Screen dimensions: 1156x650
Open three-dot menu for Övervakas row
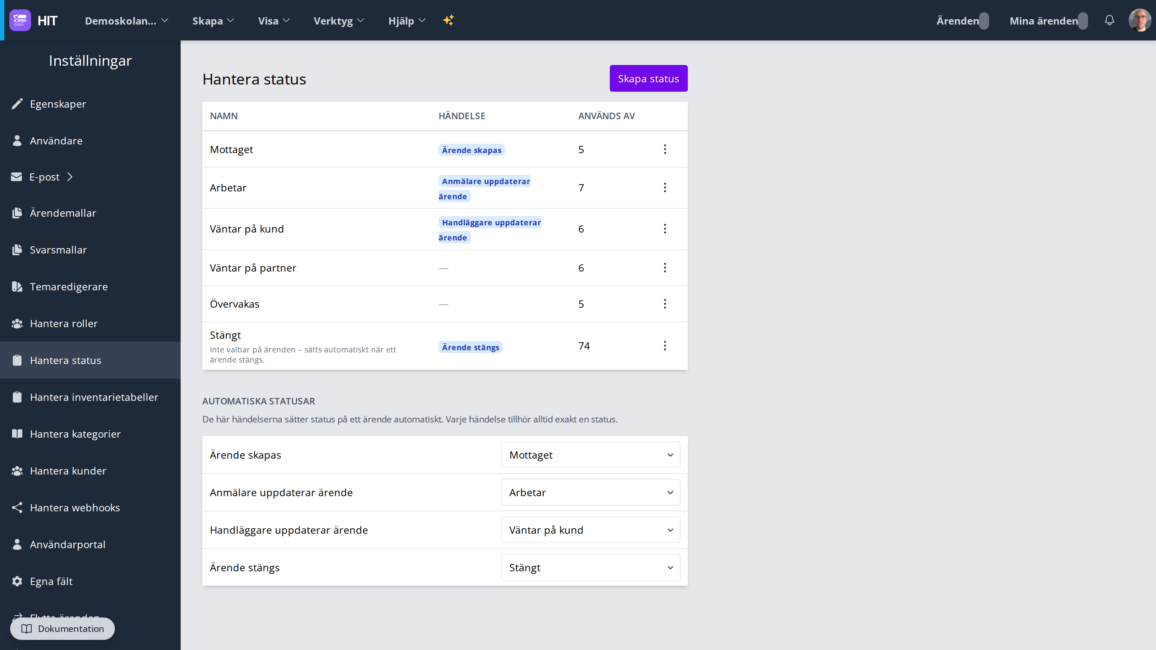pyautogui.click(x=665, y=303)
